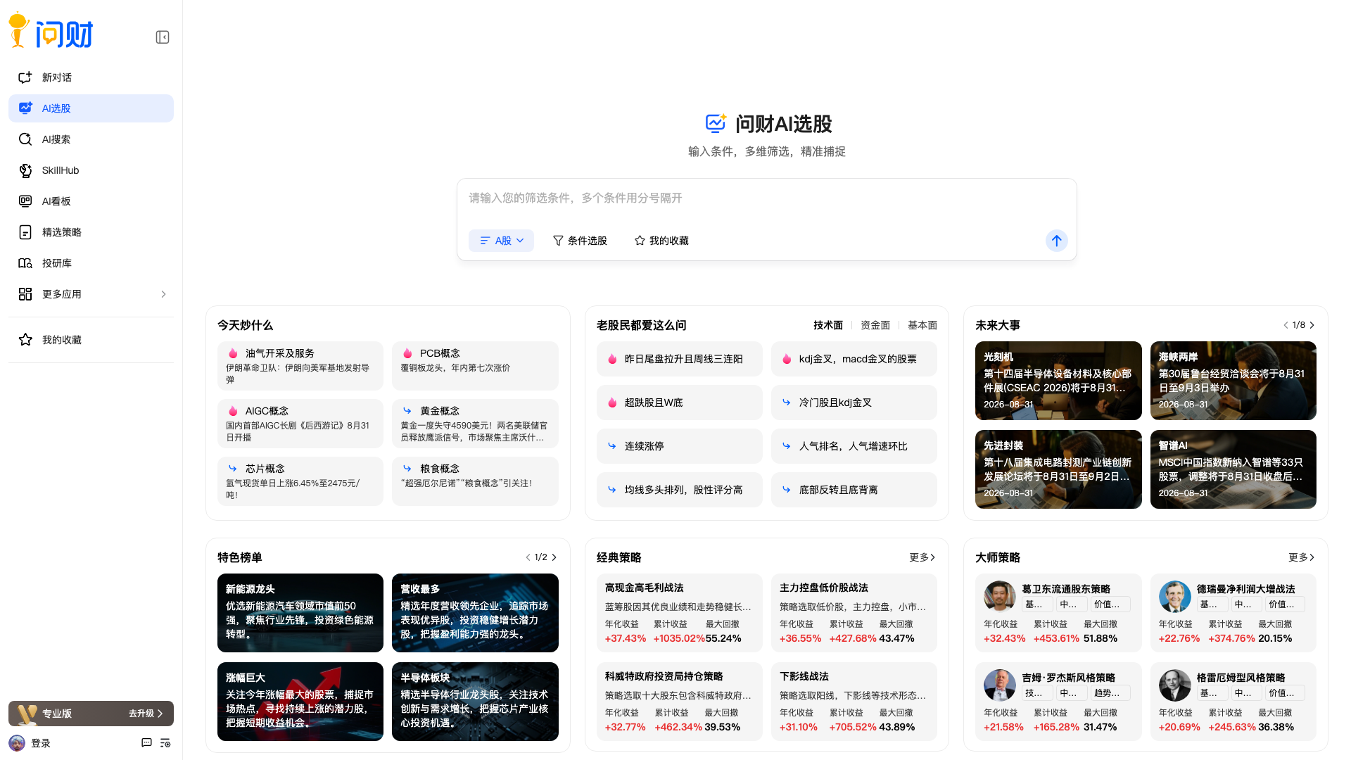Click the 问财 logo
The width and height of the screenshot is (1351, 760).
click(x=51, y=32)
